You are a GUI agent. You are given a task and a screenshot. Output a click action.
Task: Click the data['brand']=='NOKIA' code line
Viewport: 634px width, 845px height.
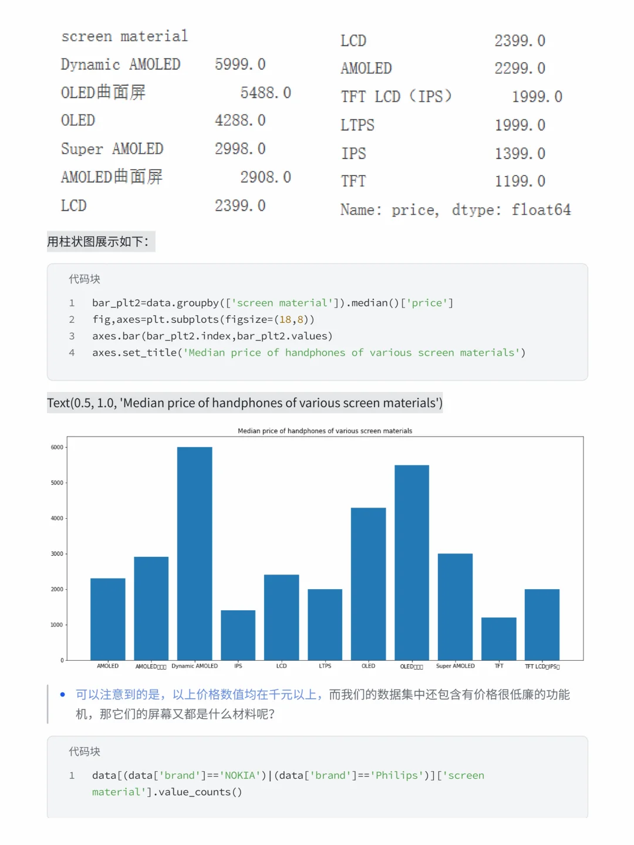coord(288,775)
